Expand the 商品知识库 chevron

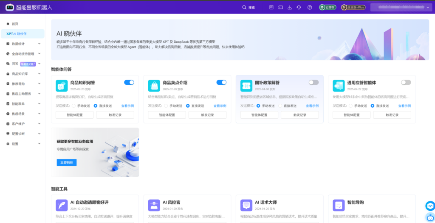point(39,74)
